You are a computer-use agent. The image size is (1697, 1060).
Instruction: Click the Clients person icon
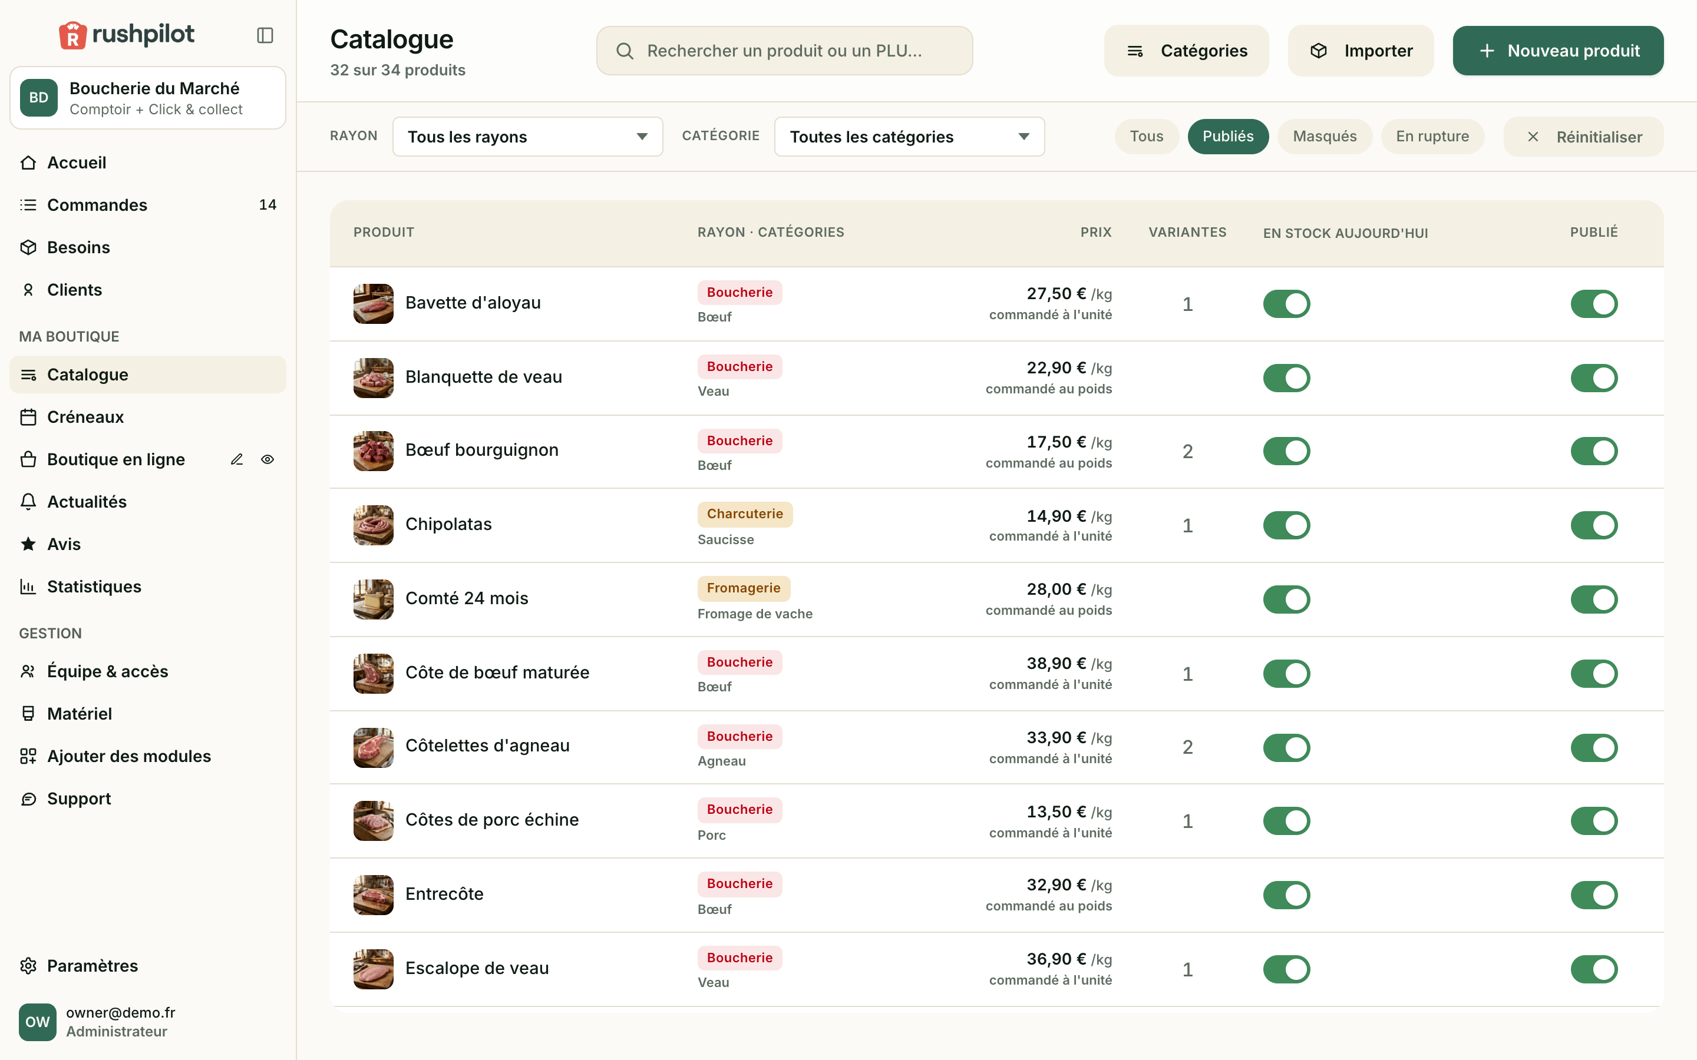pyautogui.click(x=28, y=290)
